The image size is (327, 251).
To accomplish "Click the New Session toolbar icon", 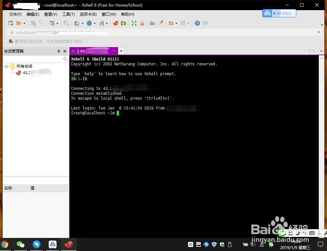I will point(11,23).
